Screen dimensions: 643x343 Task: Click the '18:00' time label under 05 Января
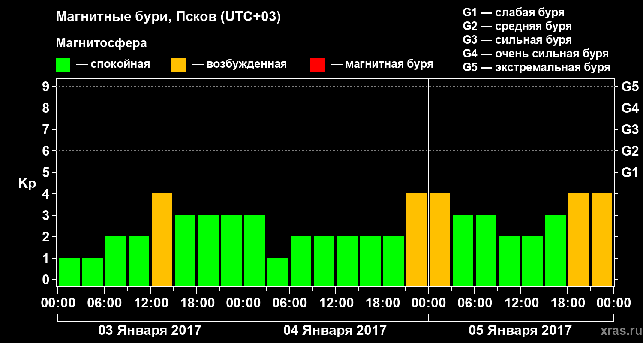point(567,303)
